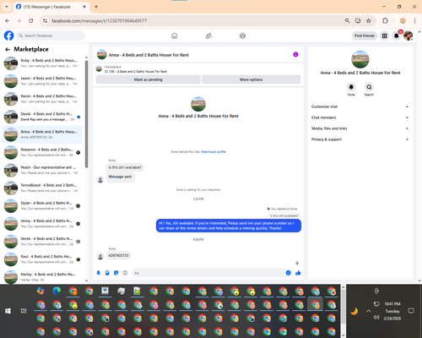This screenshot has width=422, height=338.
Task: Record a voice clip with microphone icon
Action: click(x=99, y=273)
